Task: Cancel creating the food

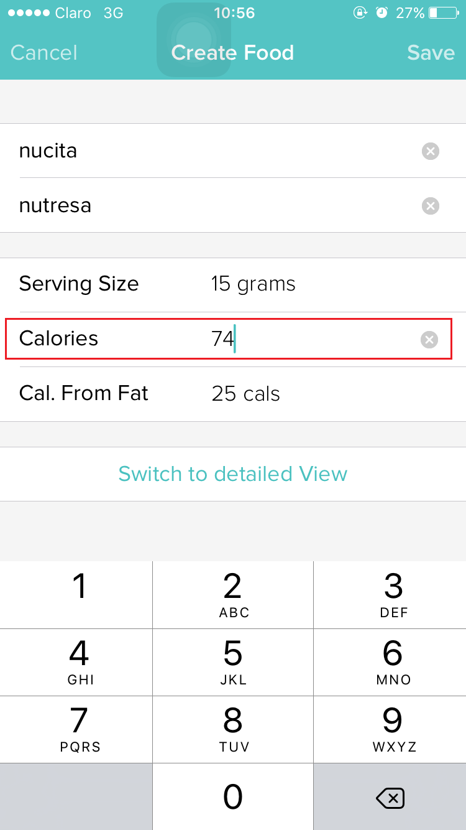Action: point(44,53)
